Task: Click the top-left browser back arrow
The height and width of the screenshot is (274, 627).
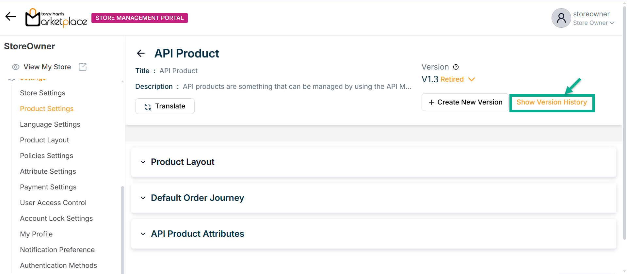Action: click(10, 16)
